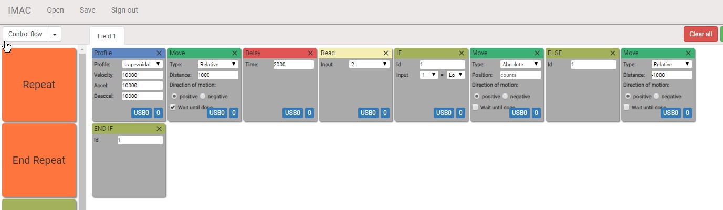Click the USB0 badge on the Delay block
The image size is (723, 210).
(292, 112)
